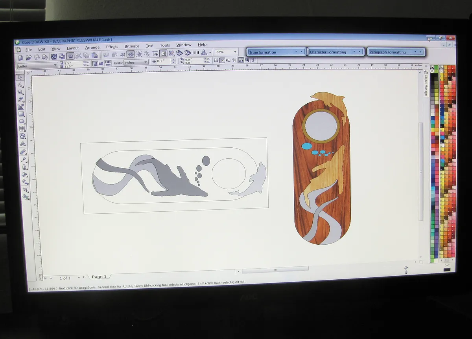472x339 pixels.
Task: Click the Open file toolbar icon
Action: click(29, 57)
